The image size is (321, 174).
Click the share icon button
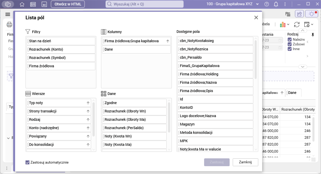pos(299,14)
